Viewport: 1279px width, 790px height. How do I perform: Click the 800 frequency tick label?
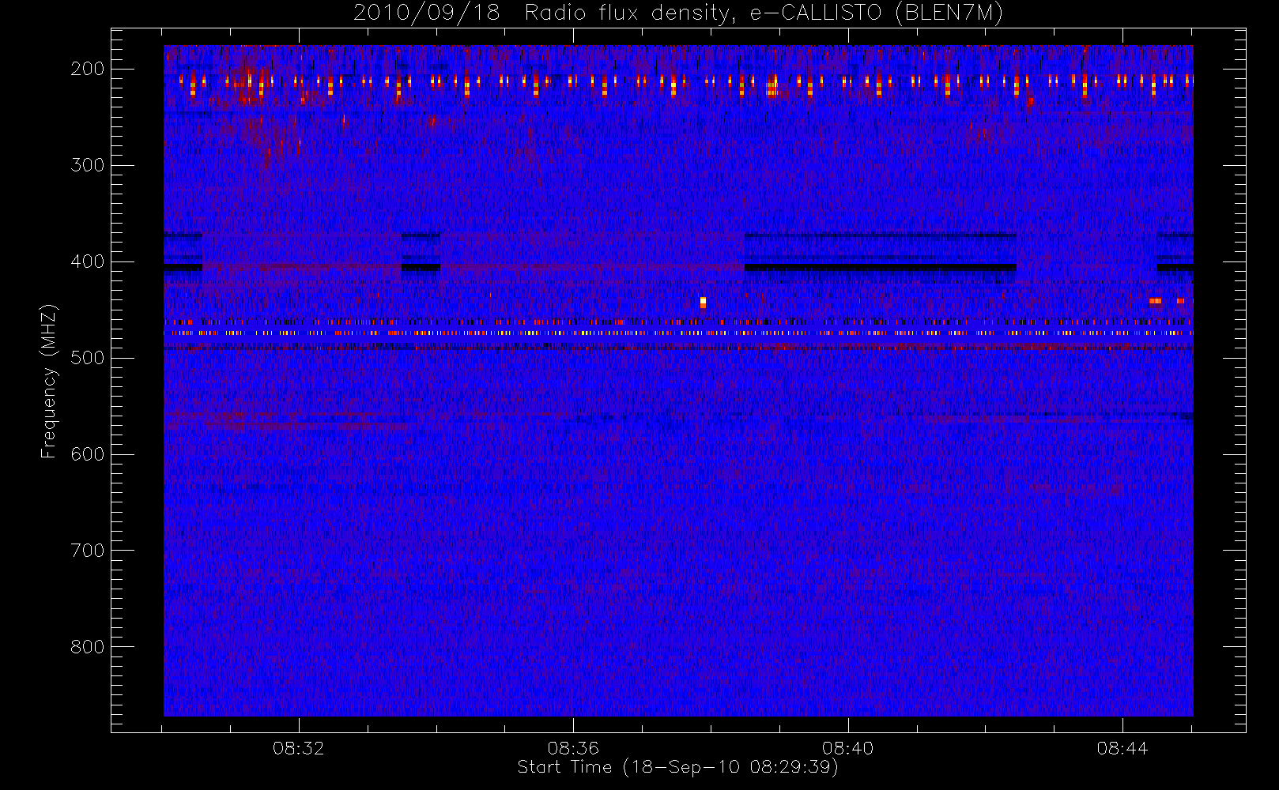pos(88,647)
